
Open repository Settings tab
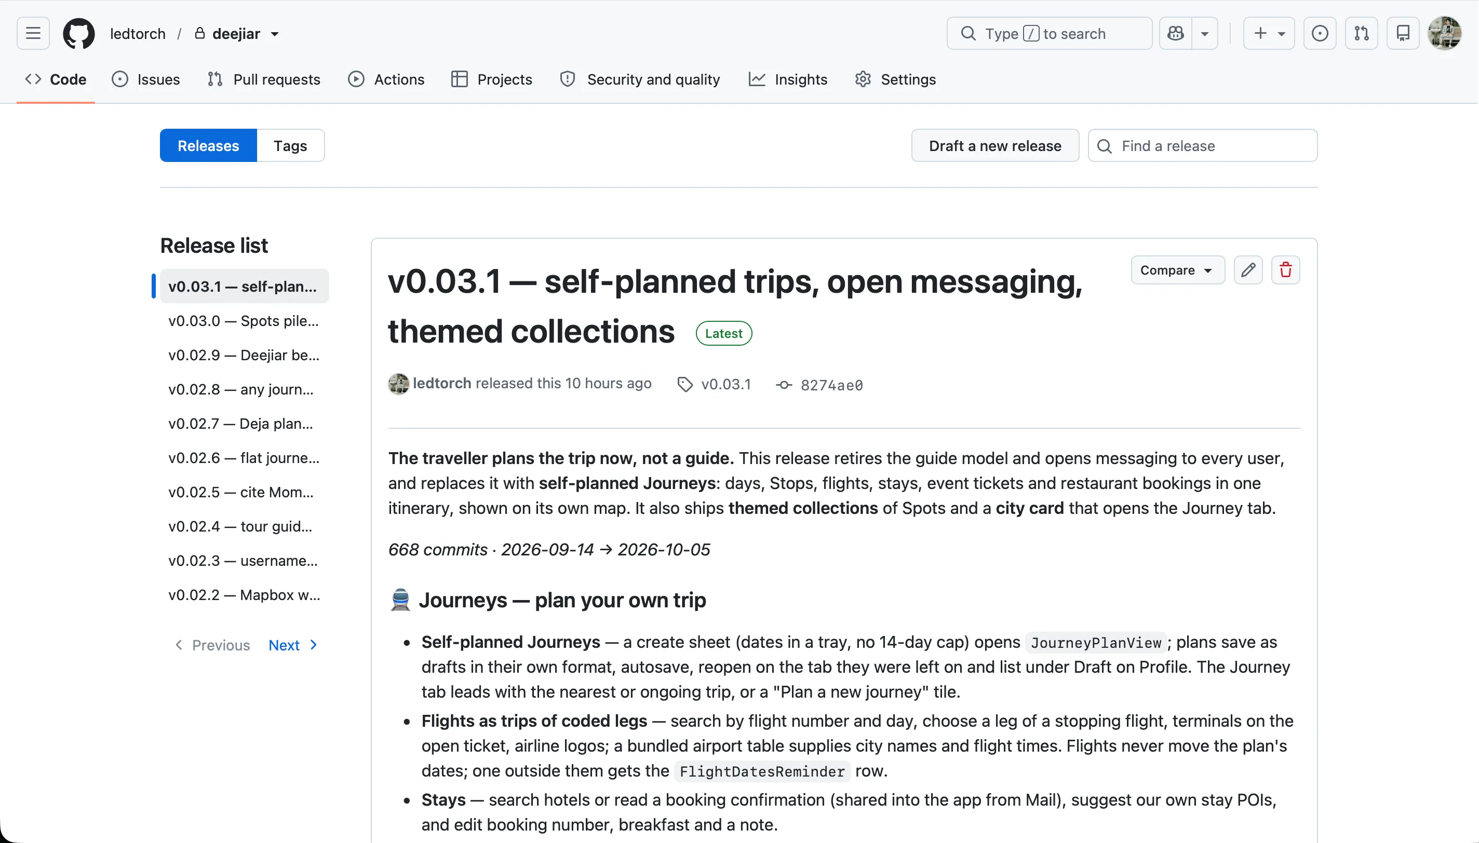click(x=895, y=79)
